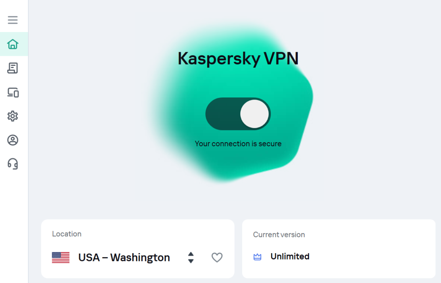
Task: Click the Location label on the card
Action: (x=67, y=234)
